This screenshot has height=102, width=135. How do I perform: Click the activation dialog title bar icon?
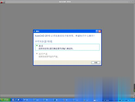(34, 31)
